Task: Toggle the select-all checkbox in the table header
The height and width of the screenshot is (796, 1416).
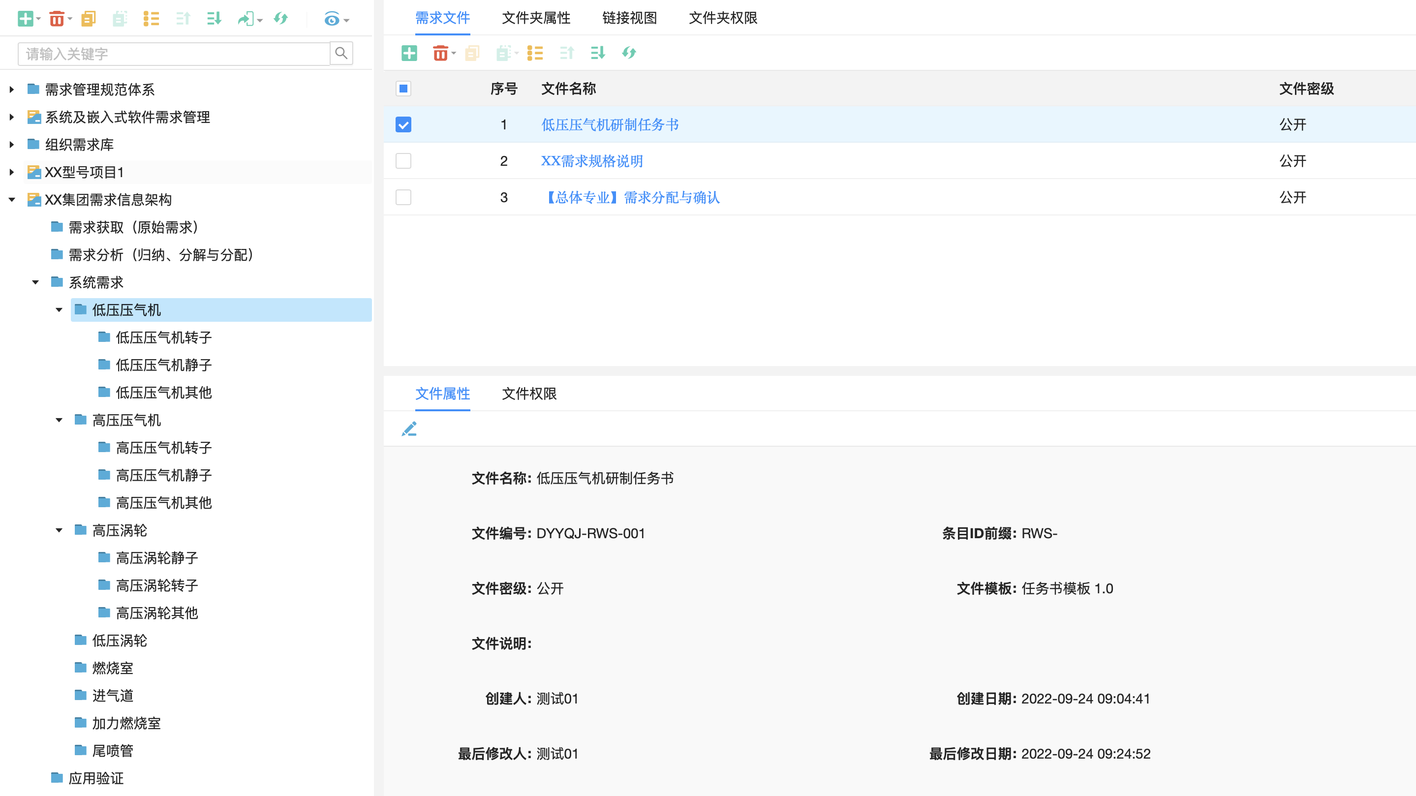Action: click(403, 89)
